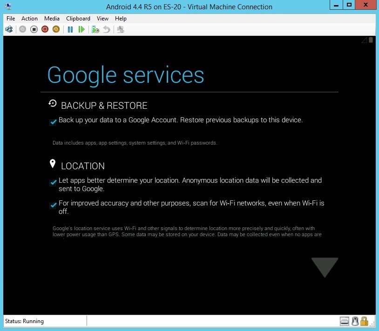The height and width of the screenshot is (331, 379).
Task: Click the 'Data includes apps' description text
Action: [135, 143]
